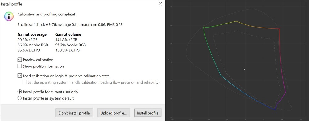Click the DisplayCAL rainbow info icon
The height and width of the screenshot is (121, 309).
pos(9,16)
